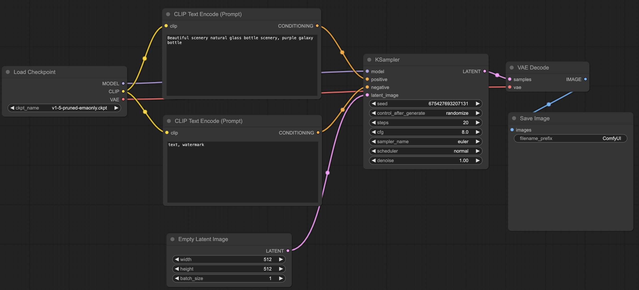Screen dimensions: 639x290
Task: Increase seed with the right arrow
Action: pos(478,104)
